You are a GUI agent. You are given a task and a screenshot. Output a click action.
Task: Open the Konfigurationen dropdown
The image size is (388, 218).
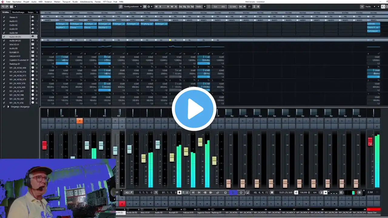132,6
